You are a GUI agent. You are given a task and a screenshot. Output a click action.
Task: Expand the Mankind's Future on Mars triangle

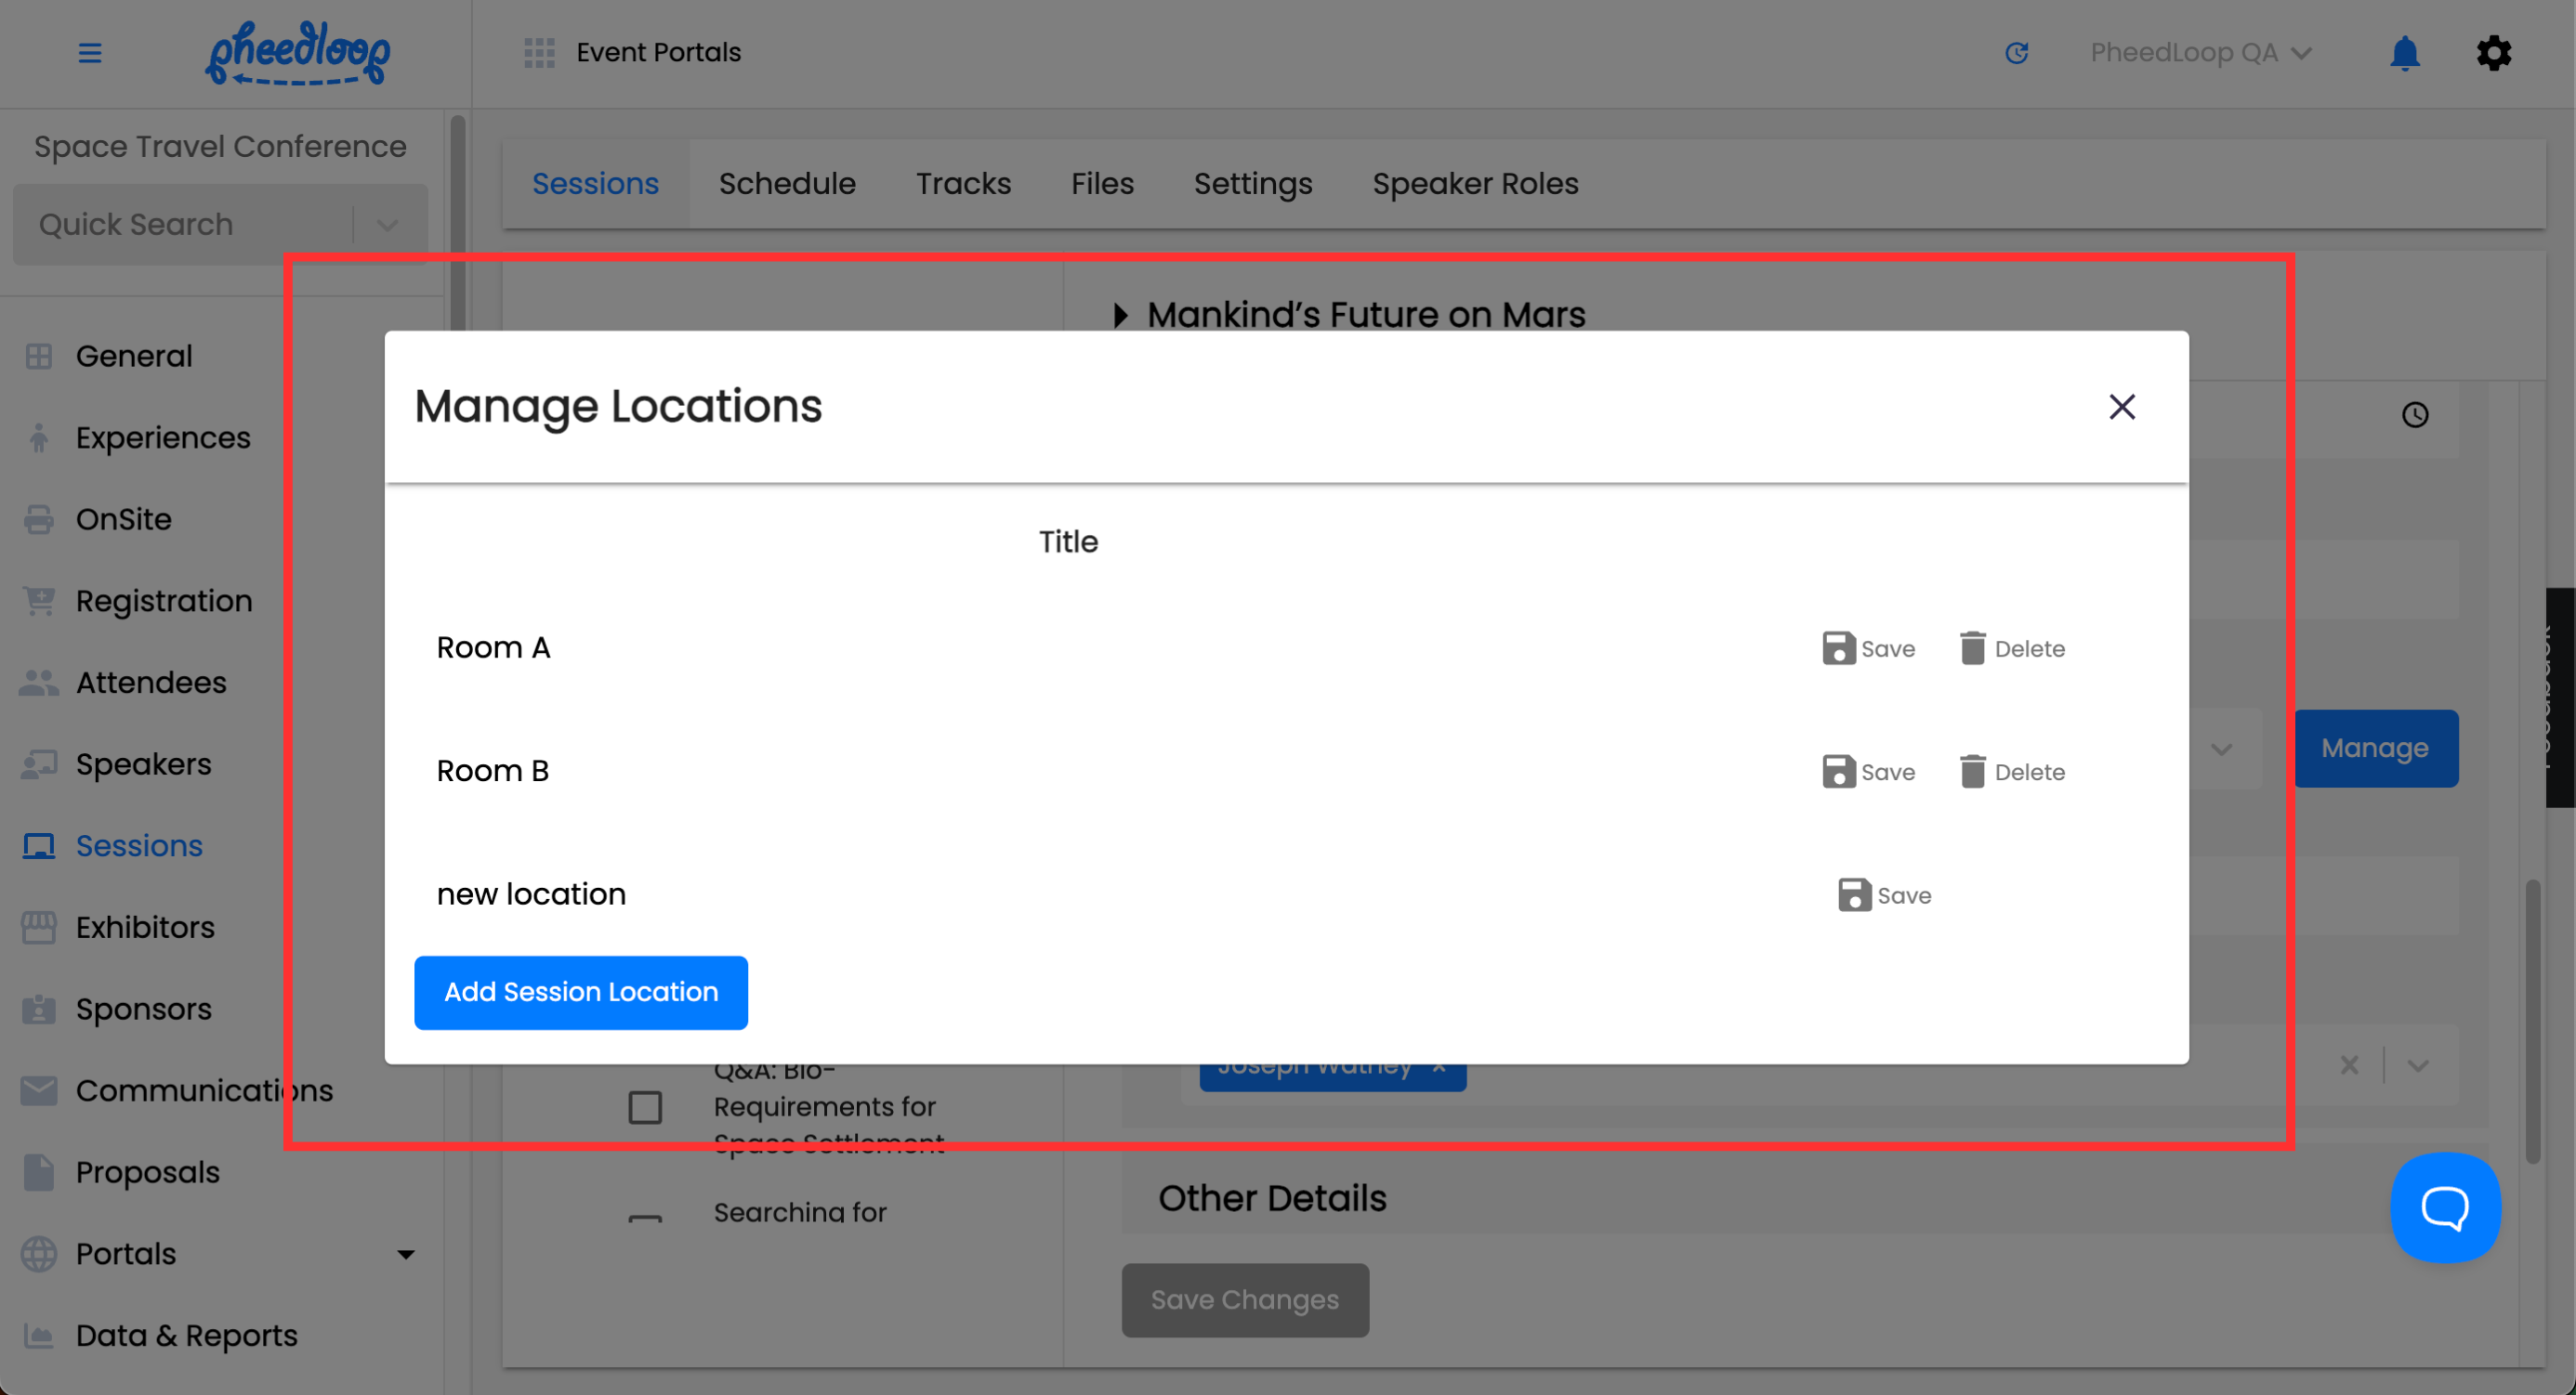[1120, 316]
